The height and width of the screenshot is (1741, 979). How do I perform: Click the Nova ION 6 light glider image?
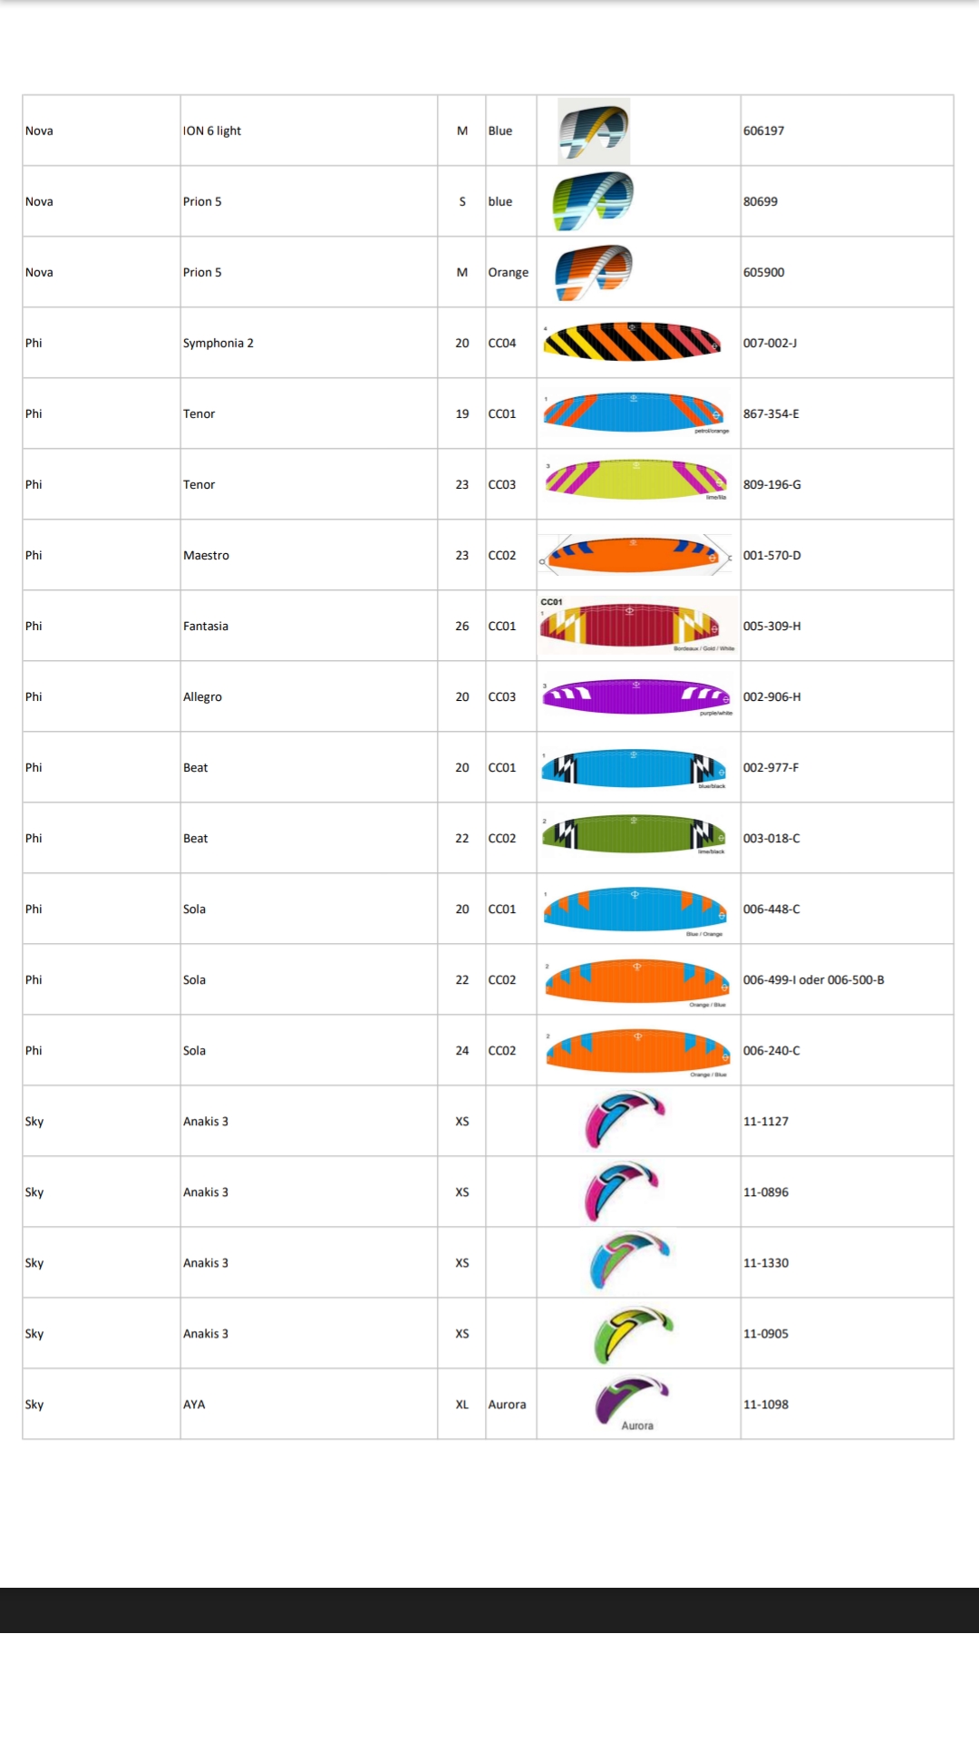(594, 131)
